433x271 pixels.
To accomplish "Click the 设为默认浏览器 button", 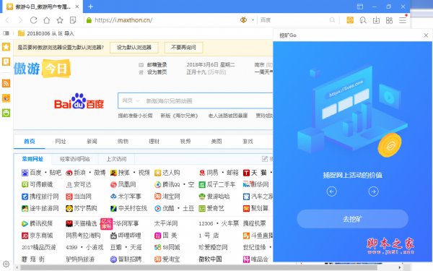I will pos(134,48).
